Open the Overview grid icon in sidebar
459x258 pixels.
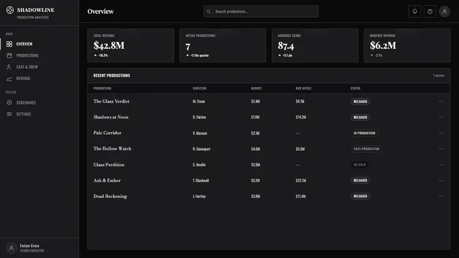click(x=9, y=44)
